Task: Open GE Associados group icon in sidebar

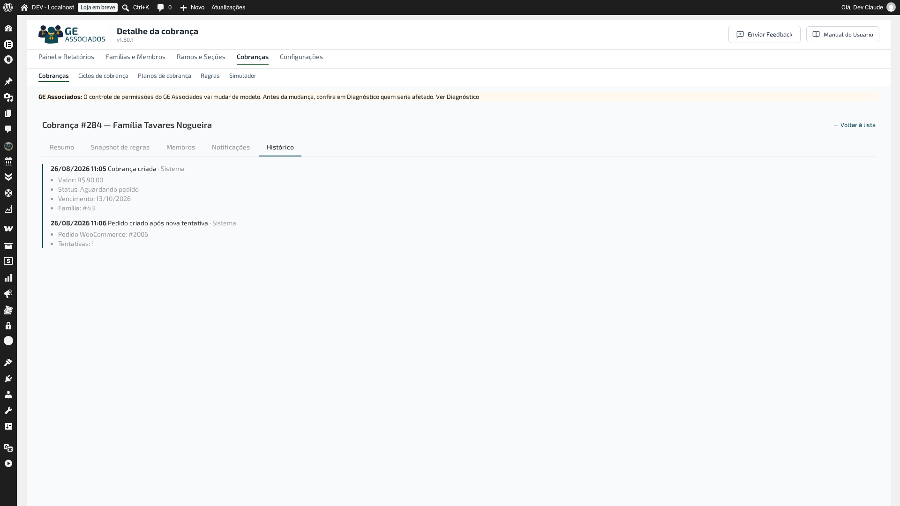Action: (8, 146)
